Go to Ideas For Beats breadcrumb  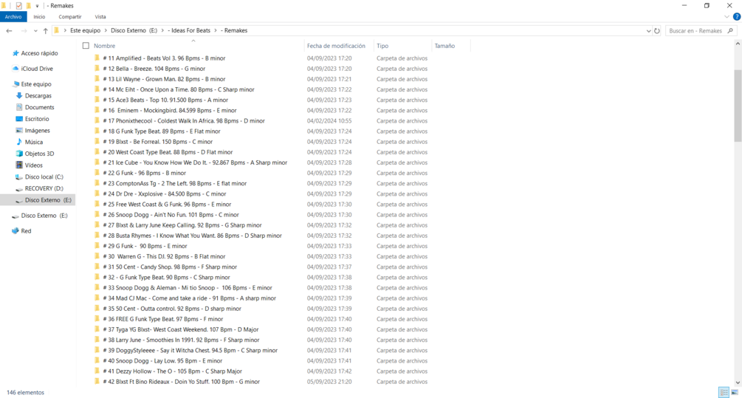pos(189,30)
